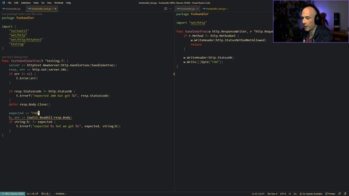Close foohandler.go tab in right editor
The width and height of the screenshot is (349, 196).
pyautogui.click(x=197, y=9)
